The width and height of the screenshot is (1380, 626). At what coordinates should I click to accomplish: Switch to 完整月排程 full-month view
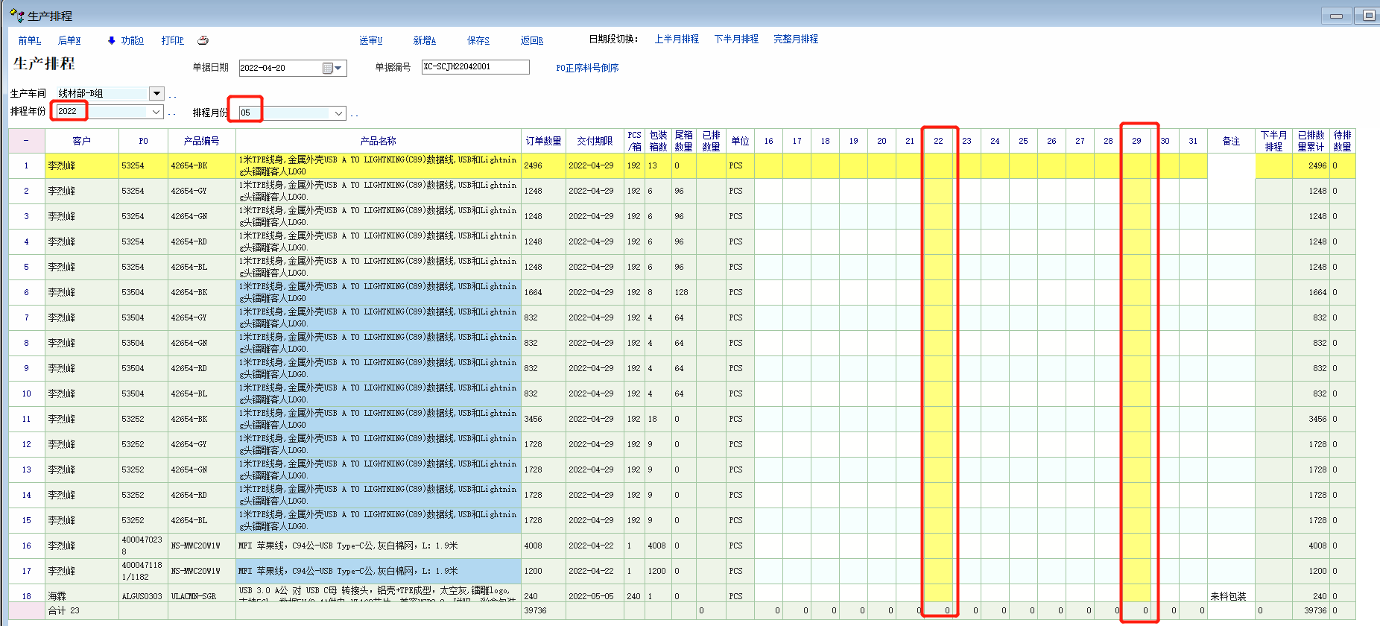click(795, 39)
